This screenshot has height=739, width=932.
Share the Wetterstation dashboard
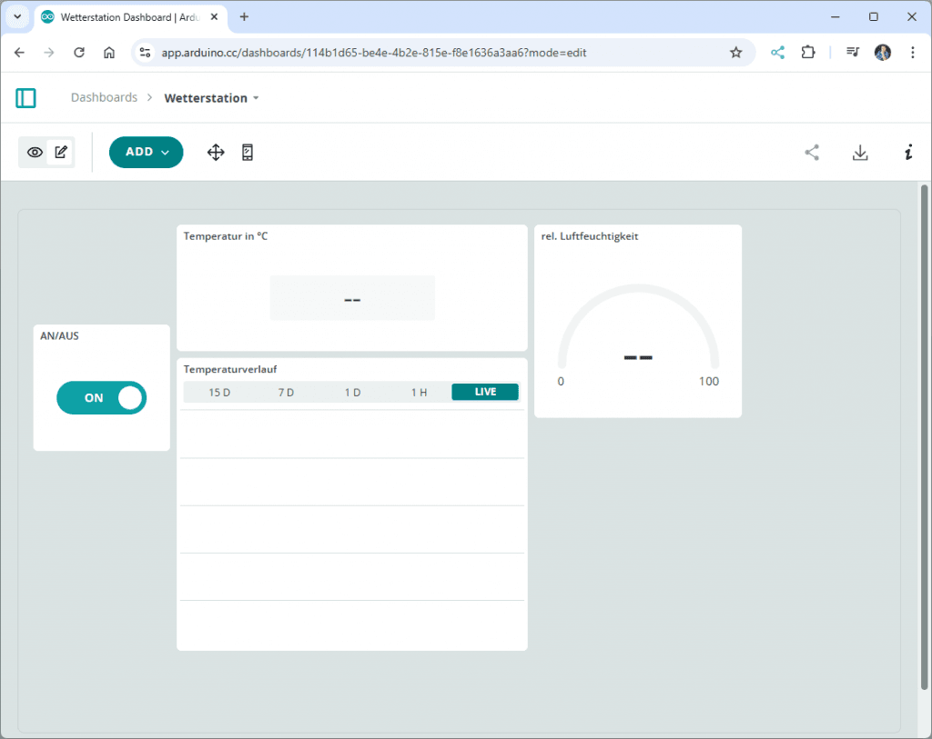pos(811,152)
